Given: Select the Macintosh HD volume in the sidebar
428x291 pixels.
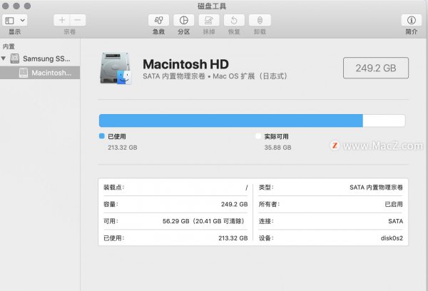Looking at the screenshot, I should 51,73.
